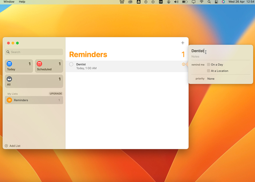
Task: Open the priority None dropdown
Action: pos(211,79)
